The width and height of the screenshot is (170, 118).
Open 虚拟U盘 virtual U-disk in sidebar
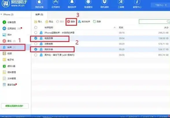pos(9,66)
